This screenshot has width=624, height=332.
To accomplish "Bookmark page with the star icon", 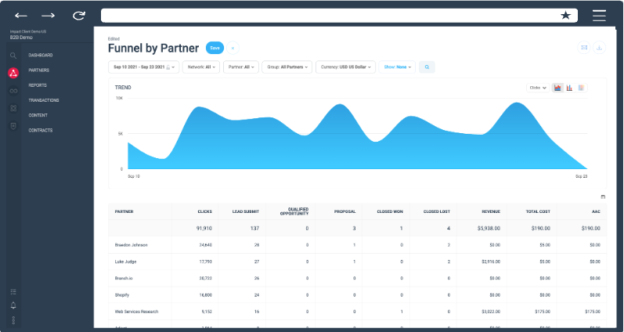I will point(566,16).
